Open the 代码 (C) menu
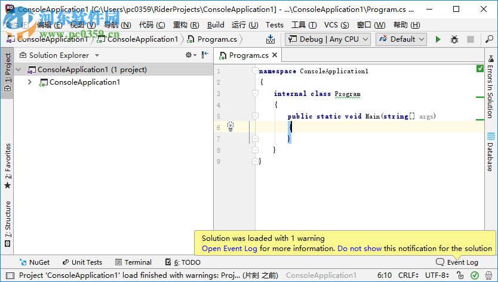 (152, 25)
